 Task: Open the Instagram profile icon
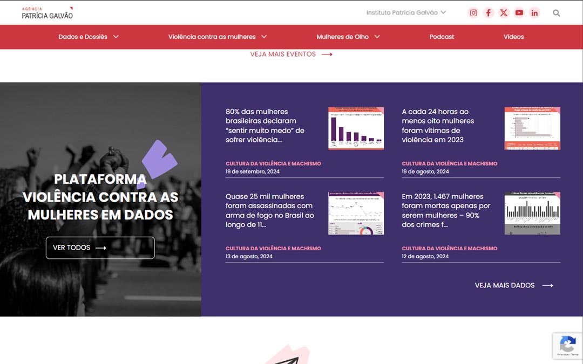473,13
